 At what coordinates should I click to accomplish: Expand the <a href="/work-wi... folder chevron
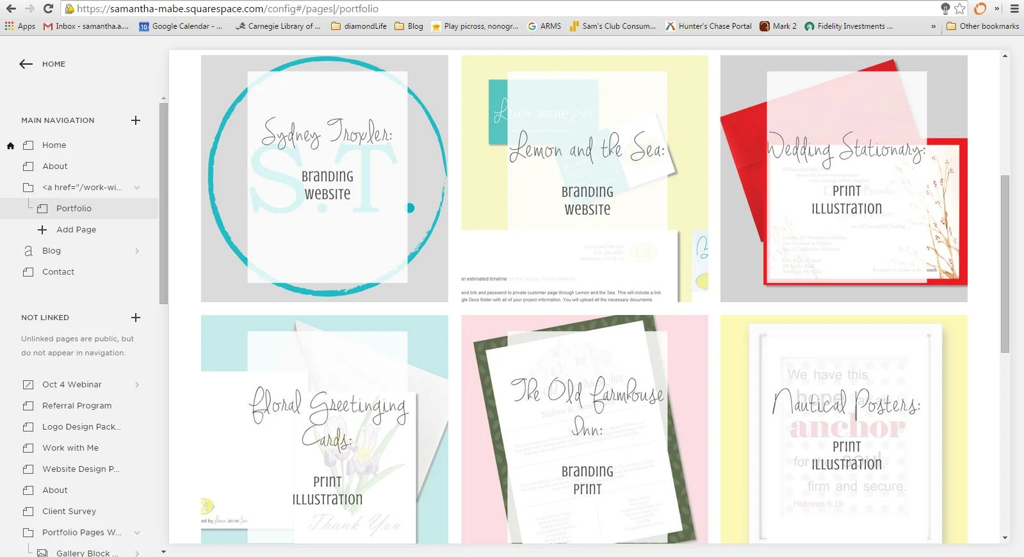pos(137,188)
